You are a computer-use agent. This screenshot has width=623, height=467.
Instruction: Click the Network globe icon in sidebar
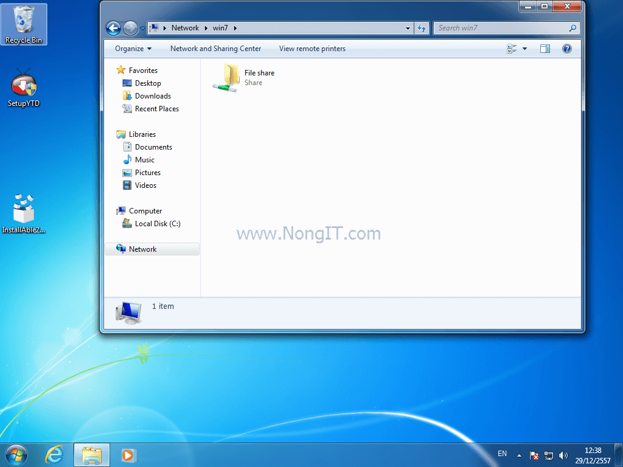[x=121, y=249]
